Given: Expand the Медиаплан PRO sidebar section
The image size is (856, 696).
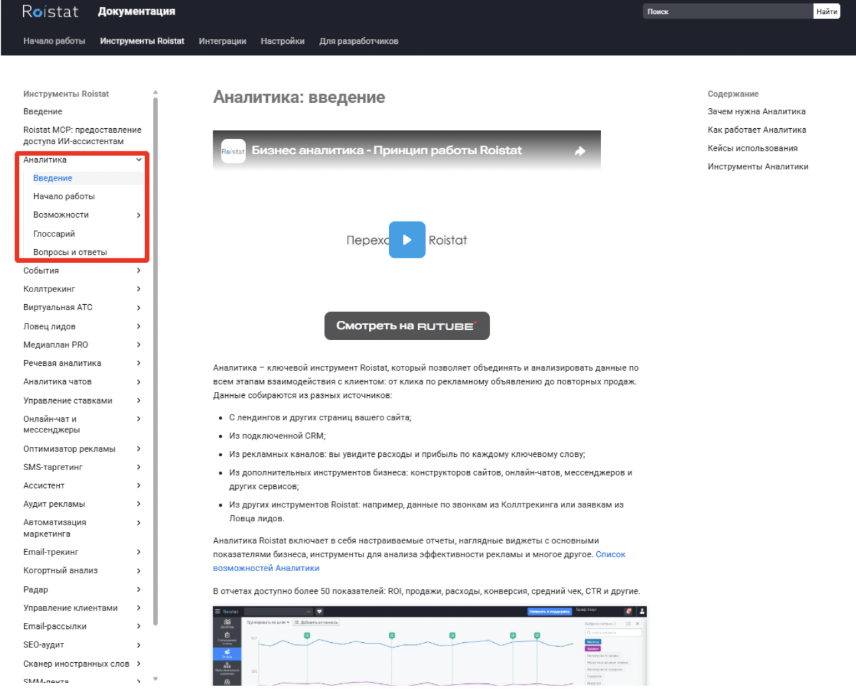Looking at the screenshot, I should pos(139,345).
